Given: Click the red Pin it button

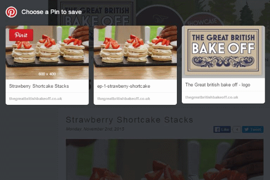Looking at the screenshot, I should (21, 35).
